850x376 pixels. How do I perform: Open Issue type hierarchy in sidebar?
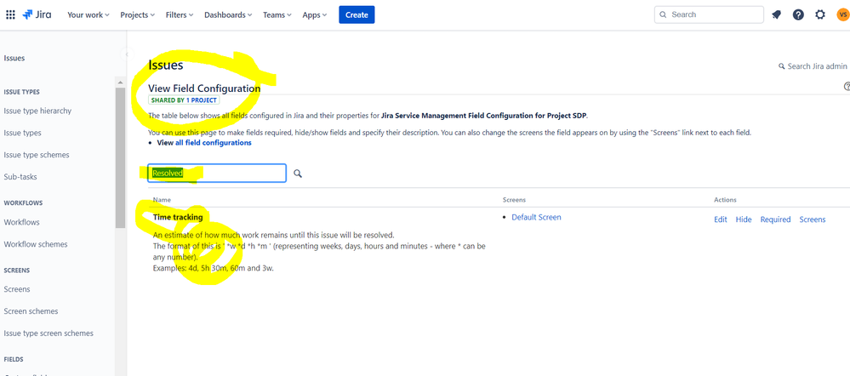tap(37, 111)
